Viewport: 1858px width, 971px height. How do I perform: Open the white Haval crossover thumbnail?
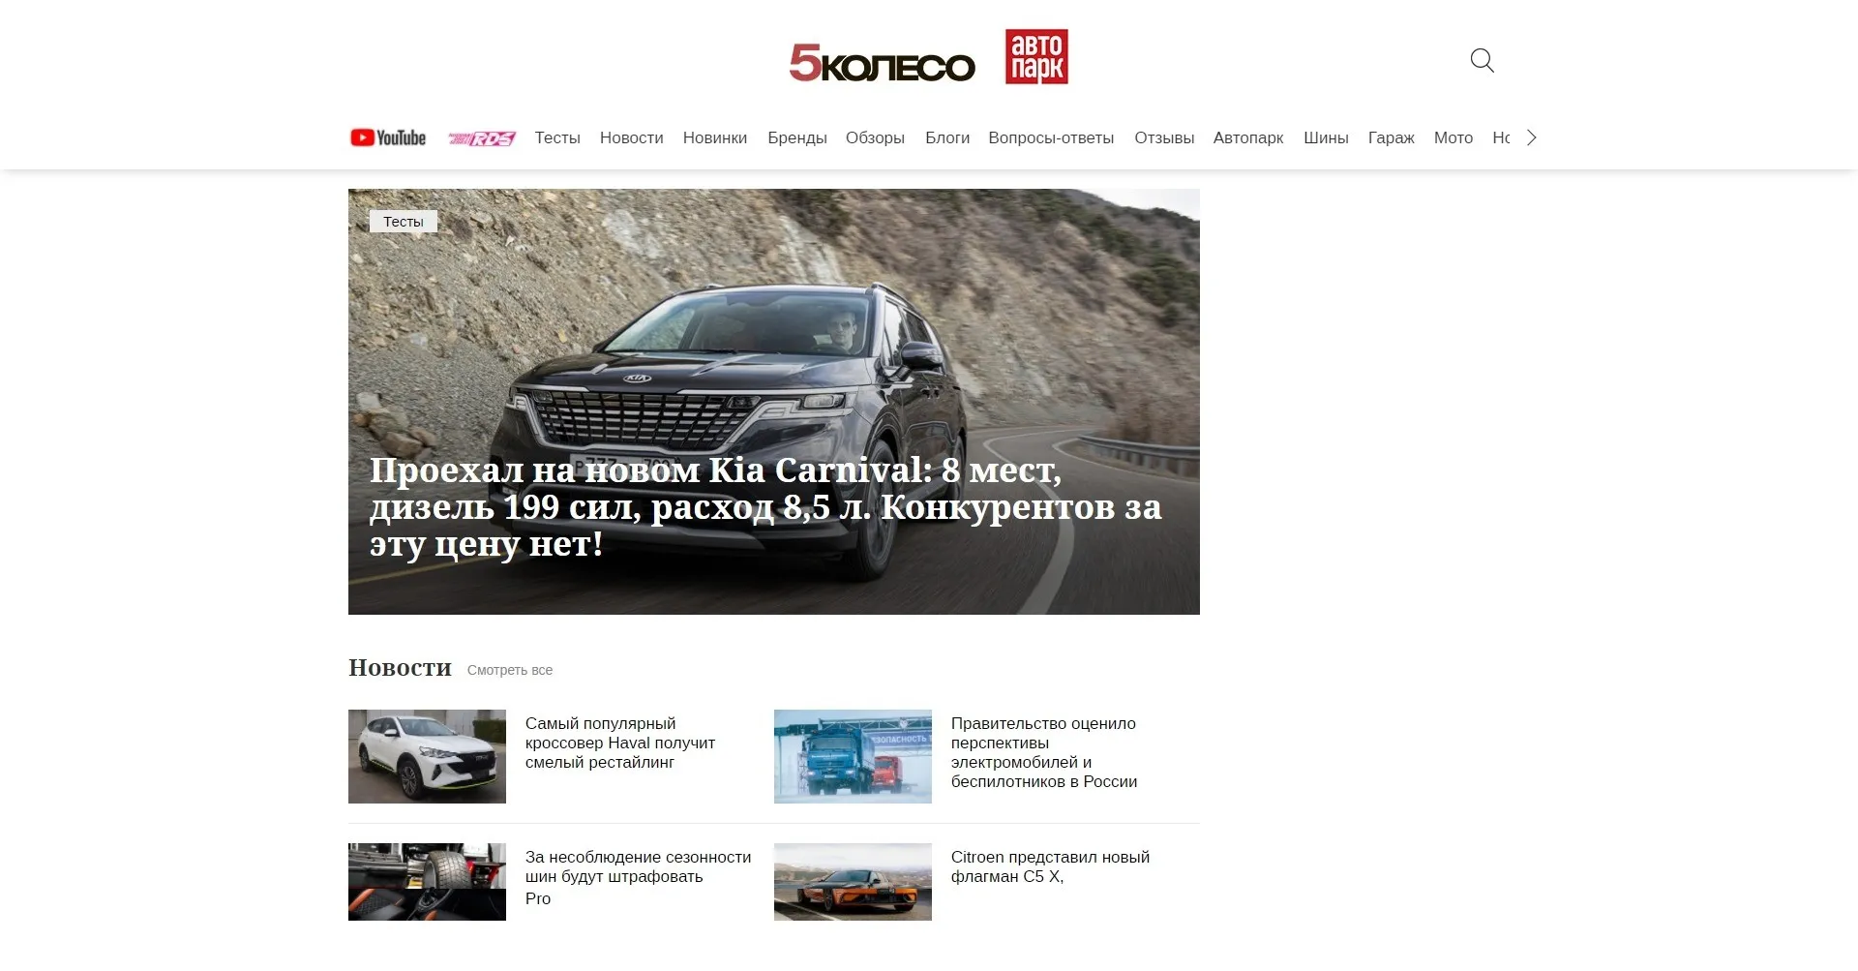(427, 756)
